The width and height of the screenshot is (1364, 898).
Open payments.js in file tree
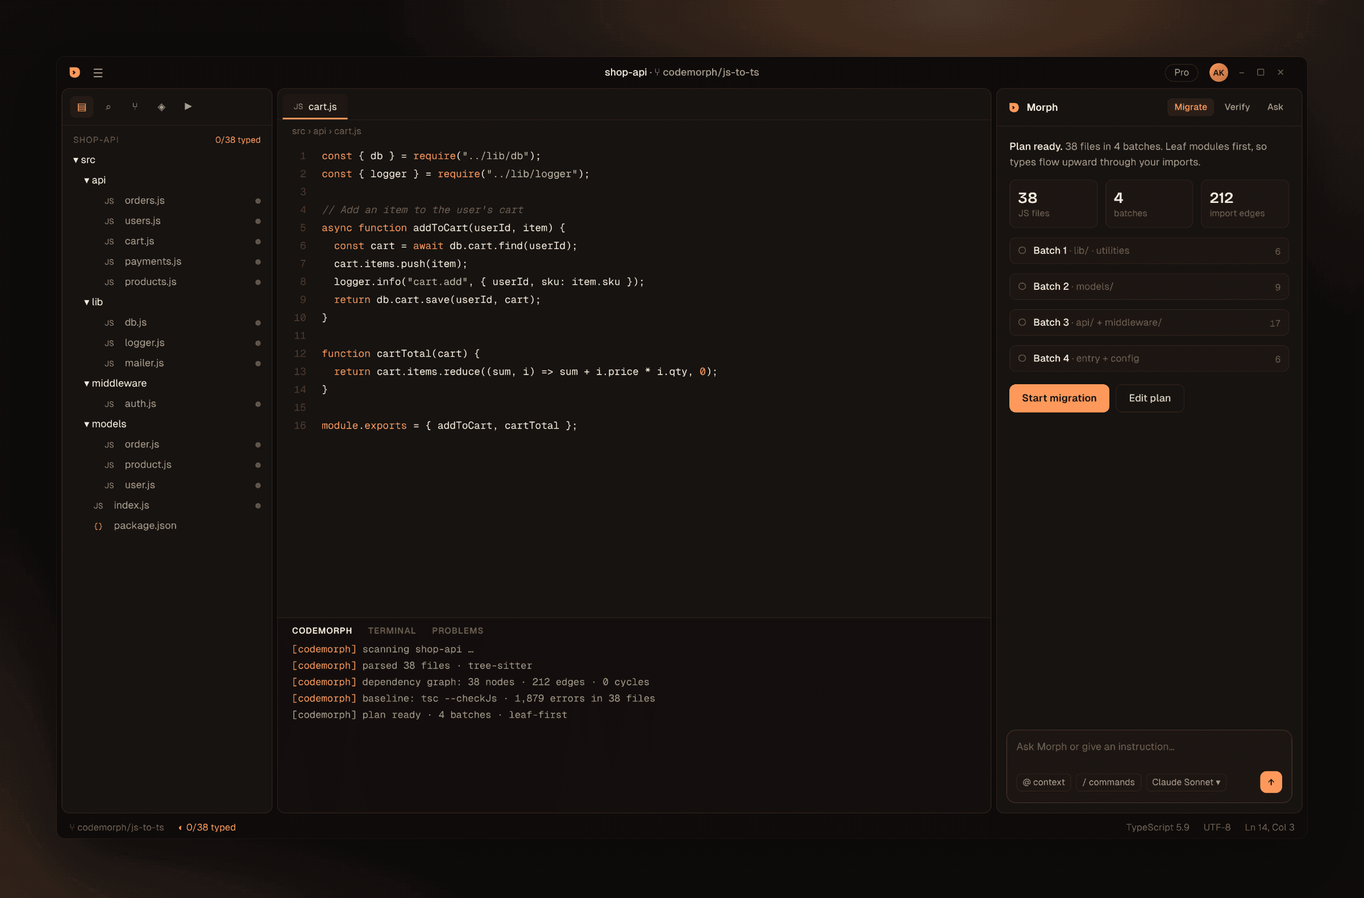click(152, 261)
